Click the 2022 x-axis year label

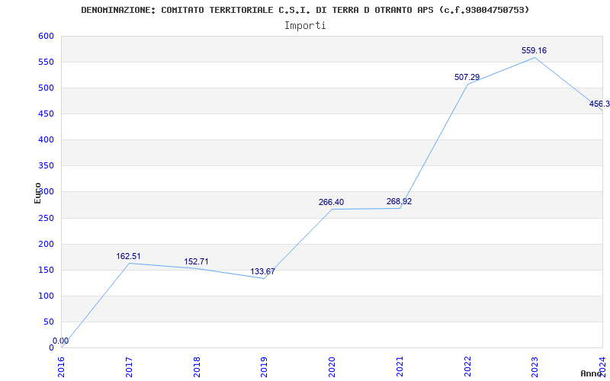[467, 367]
